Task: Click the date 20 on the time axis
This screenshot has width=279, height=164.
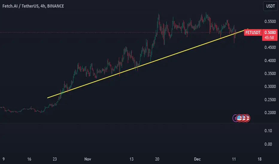Action: pos(157,159)
